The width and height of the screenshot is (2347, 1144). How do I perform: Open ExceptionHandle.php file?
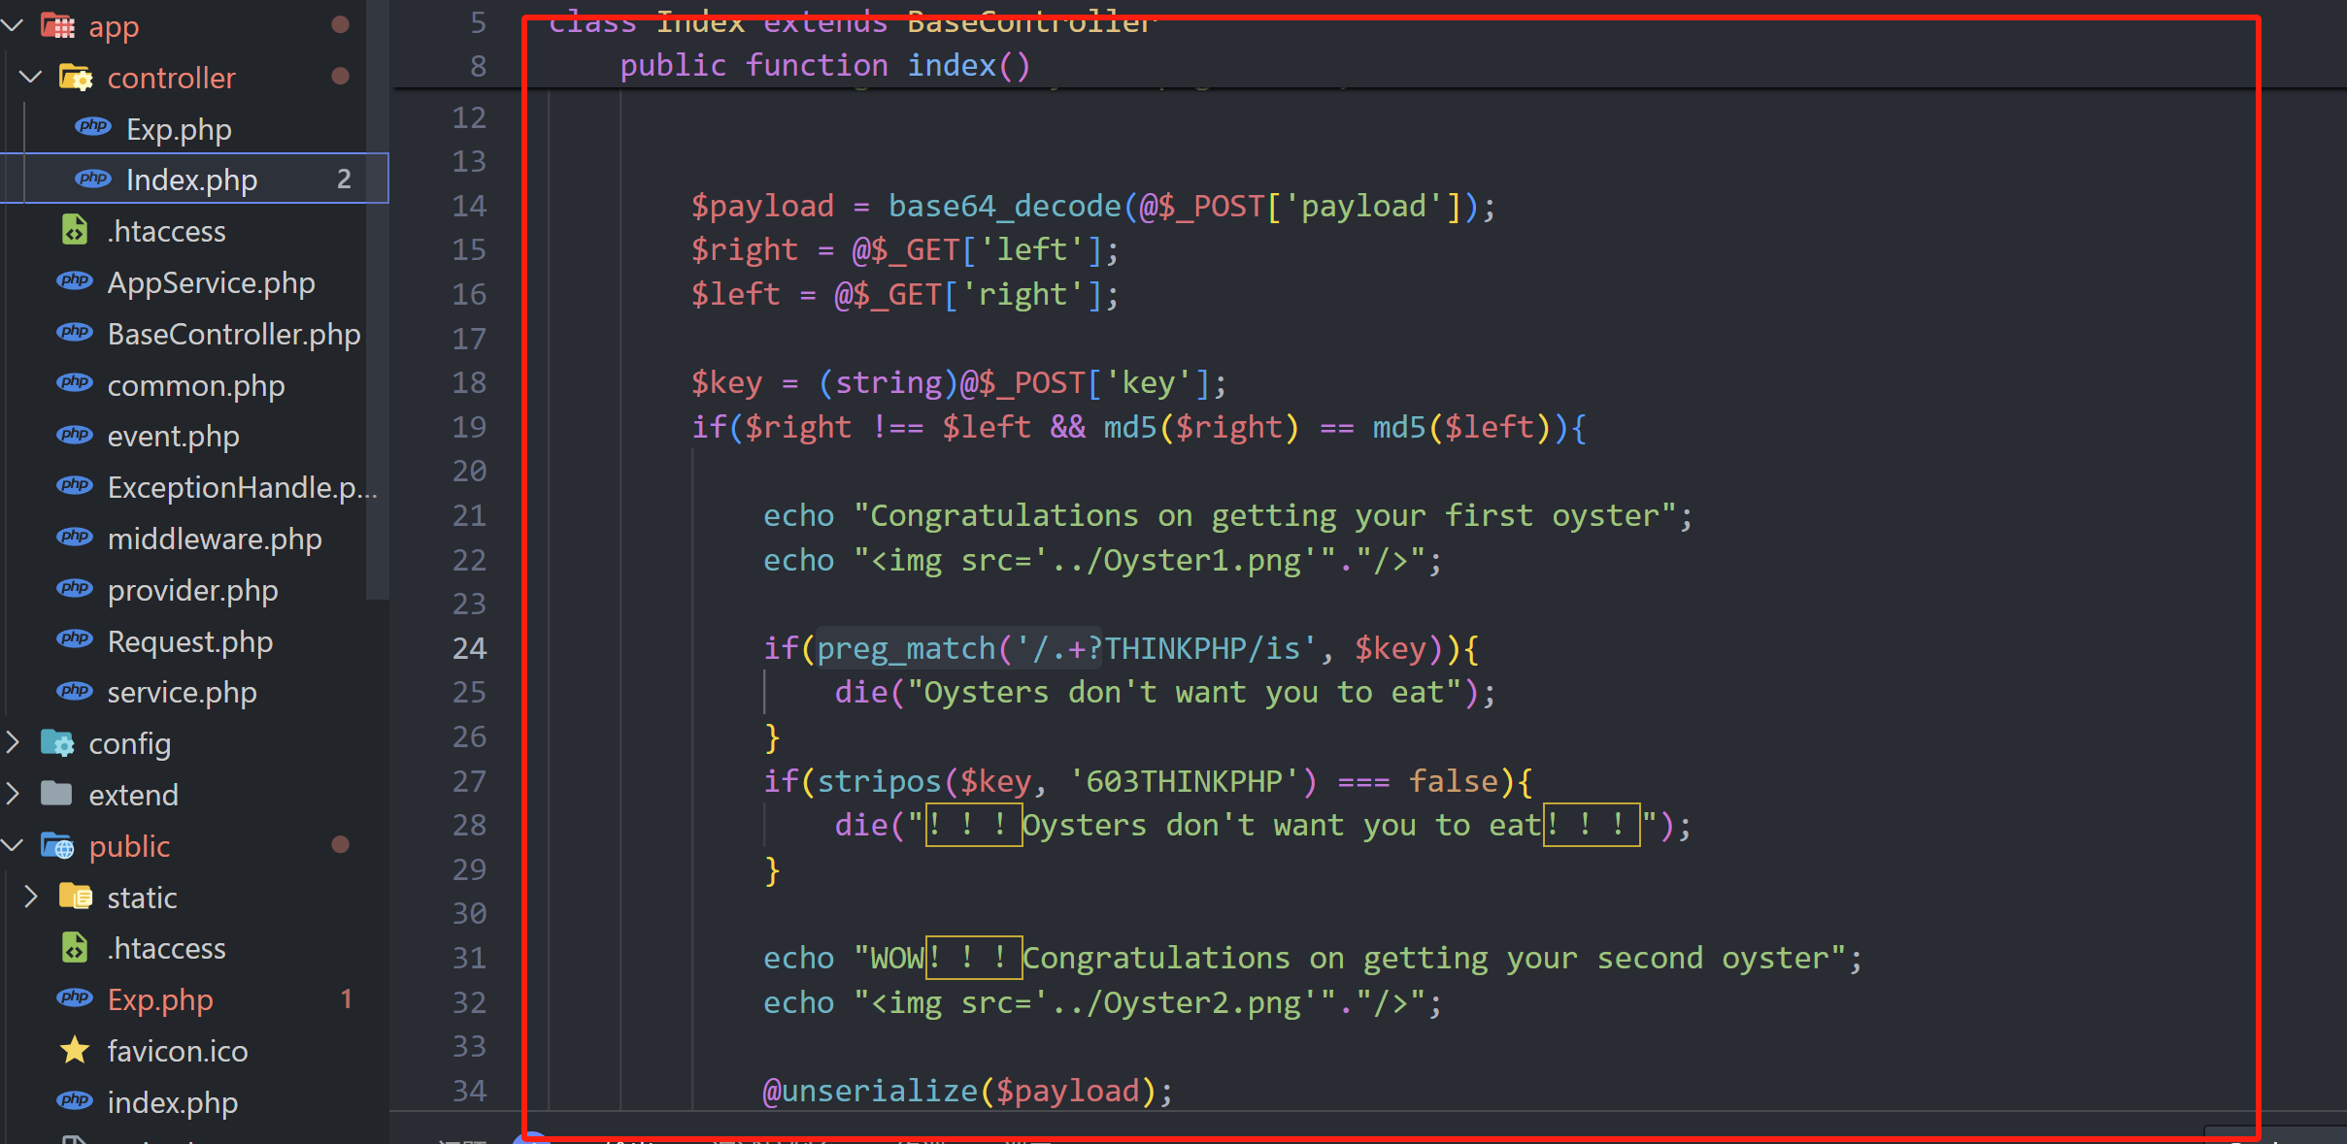[242, 487]
